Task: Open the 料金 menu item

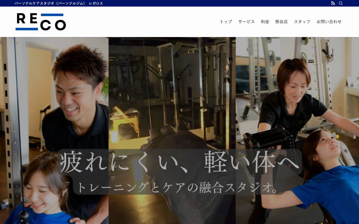Action: (265, 22)
